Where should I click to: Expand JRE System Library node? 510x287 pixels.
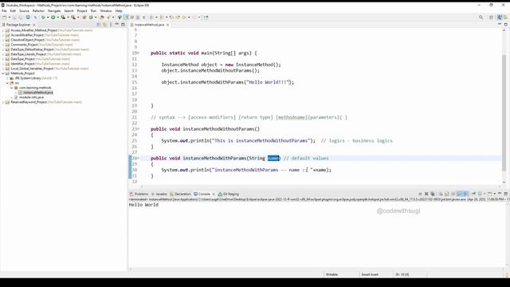pyautogui.click(x=7, y=78)
